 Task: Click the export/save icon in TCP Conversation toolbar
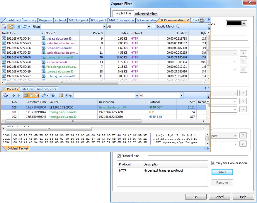point(4,26)
